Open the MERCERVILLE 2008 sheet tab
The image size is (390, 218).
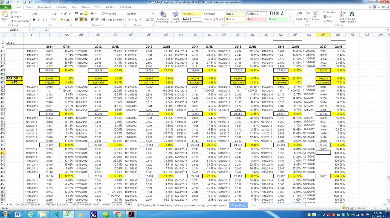tap(57, 205)
